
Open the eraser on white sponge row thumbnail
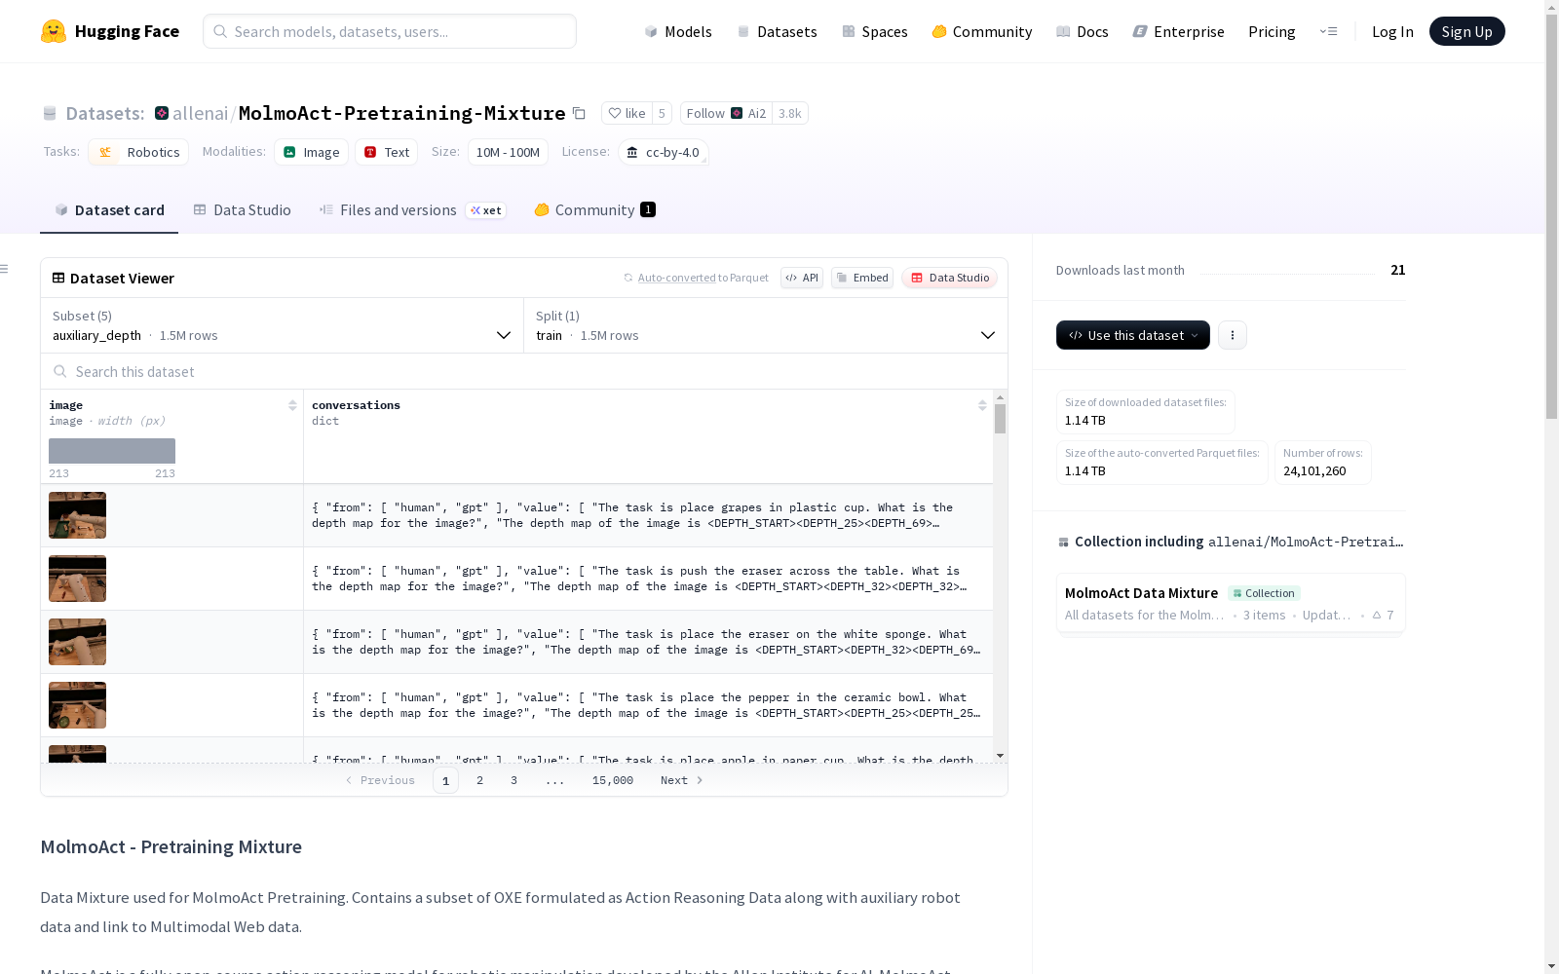[x=78, y=642]
